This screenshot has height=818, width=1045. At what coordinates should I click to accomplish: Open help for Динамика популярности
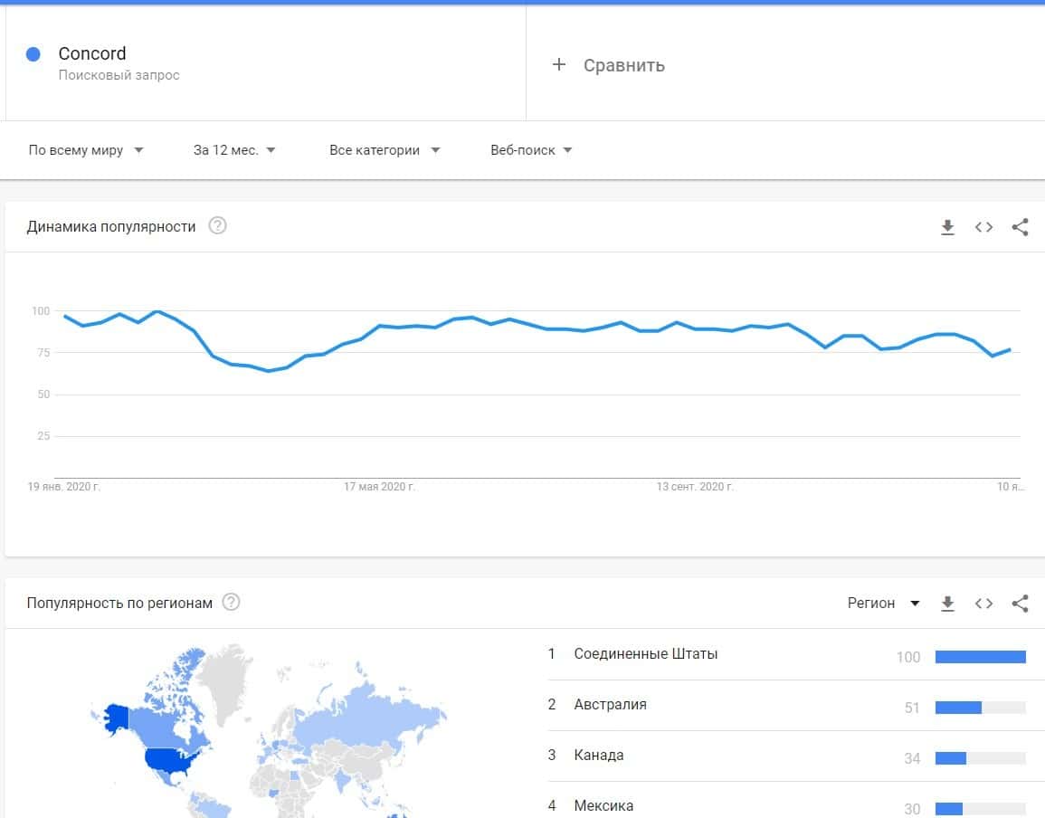tap(217, 226)
